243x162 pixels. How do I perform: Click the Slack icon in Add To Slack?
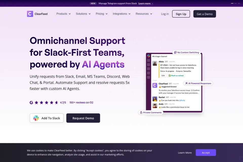tap(36, 118)
